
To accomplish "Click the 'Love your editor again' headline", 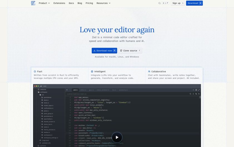I will tap(117, 30).
